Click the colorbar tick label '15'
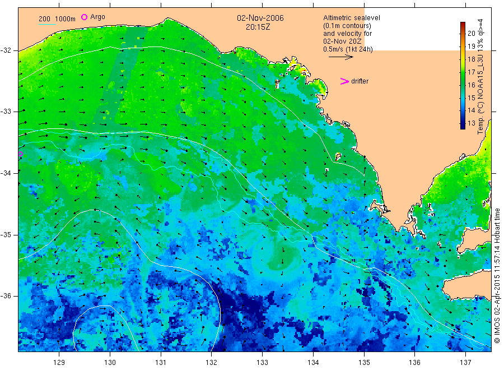Screen dimensions: 504x370 tap(471, 98)
